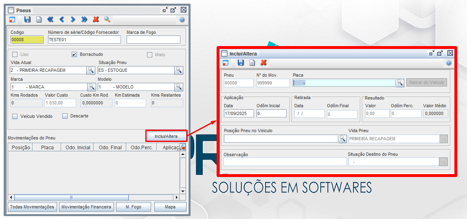Open the help icon in the Pneus window

click(182, 20)
